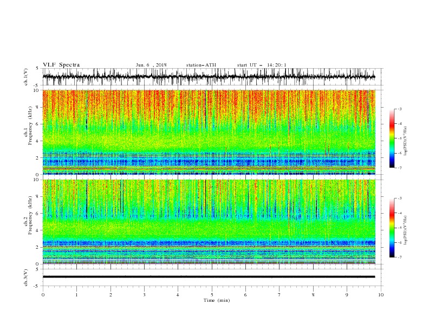Click the "5" tick on ch.1(V) axis
The height and width of the screenshot is (331, 429).
[x=38, y=68]
